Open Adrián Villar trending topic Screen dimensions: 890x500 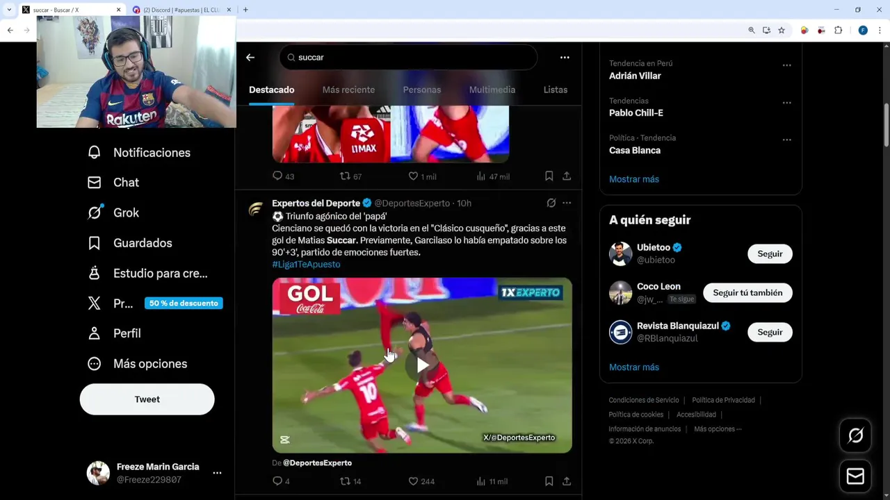635,76
